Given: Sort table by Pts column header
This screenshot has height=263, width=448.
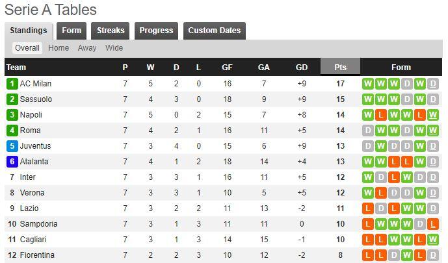Looking at the screenshot, I should [x=340, y=68].
